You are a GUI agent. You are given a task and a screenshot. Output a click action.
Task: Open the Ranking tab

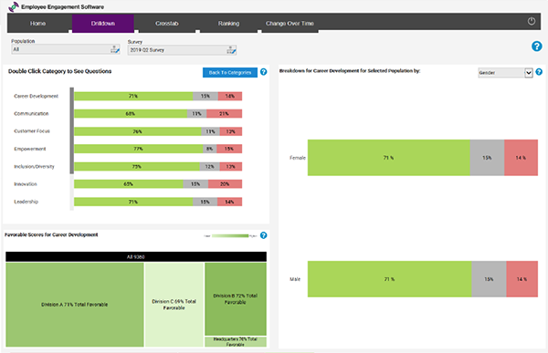tap(228, 24)
